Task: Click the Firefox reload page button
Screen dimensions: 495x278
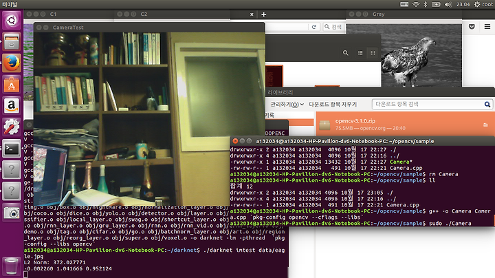Action: point(313,27)
